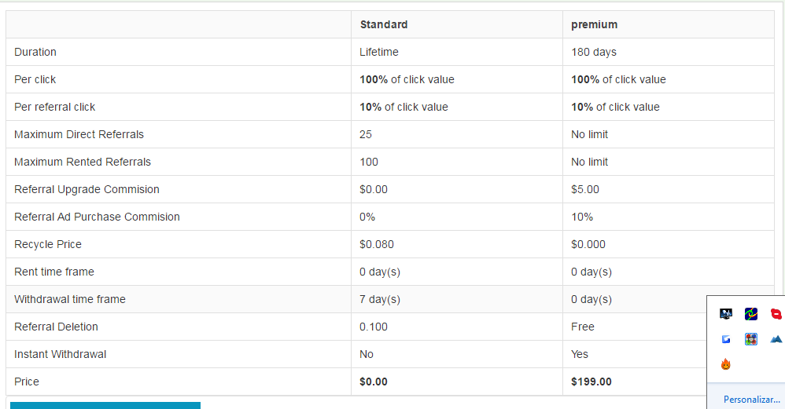The image size is (785, 409).
Task: Click the Standard column header
Action: [384, 24]
